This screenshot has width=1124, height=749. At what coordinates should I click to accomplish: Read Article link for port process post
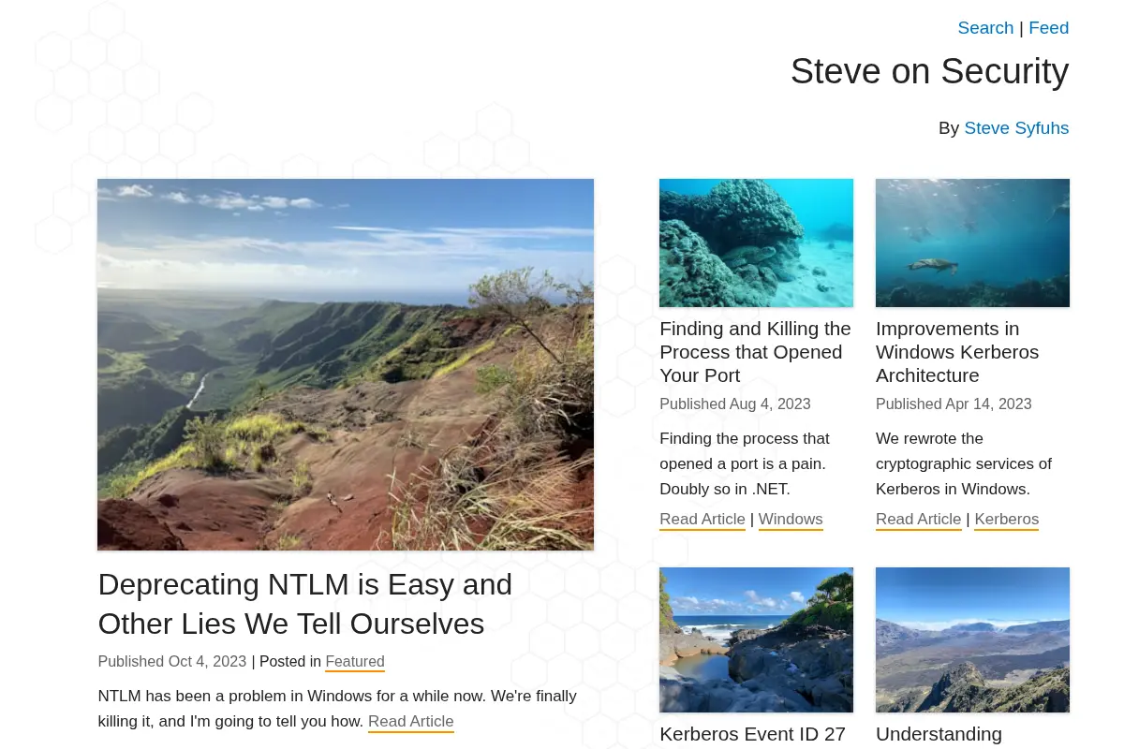[702, 519]
